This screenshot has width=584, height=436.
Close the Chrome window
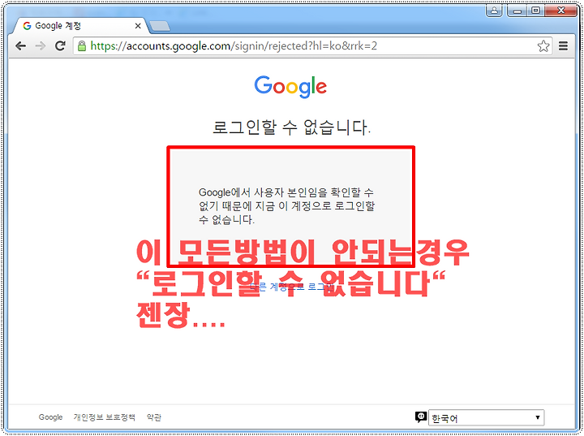[561, 11]
